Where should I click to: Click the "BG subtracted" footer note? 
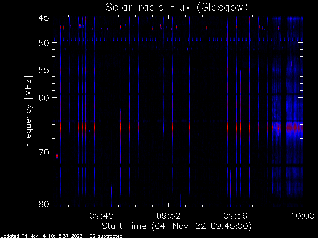(106, 236)
